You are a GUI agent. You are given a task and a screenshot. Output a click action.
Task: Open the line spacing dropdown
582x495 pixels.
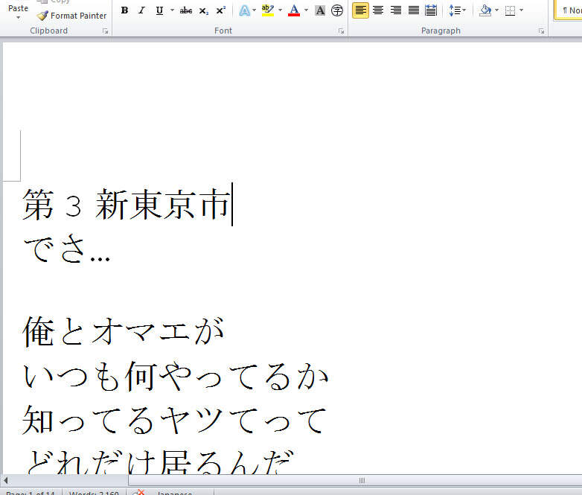coord(457,10)
